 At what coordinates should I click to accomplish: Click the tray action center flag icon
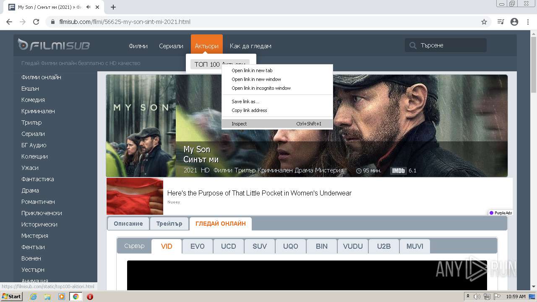click(x=497, y=297)
